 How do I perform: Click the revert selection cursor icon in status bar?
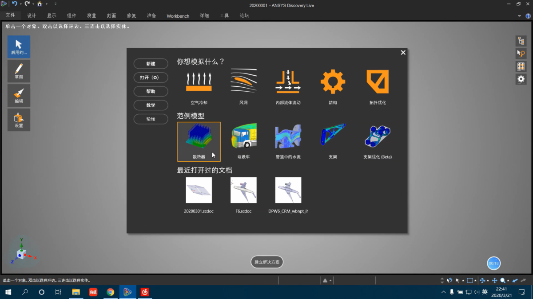coord(449,280)
